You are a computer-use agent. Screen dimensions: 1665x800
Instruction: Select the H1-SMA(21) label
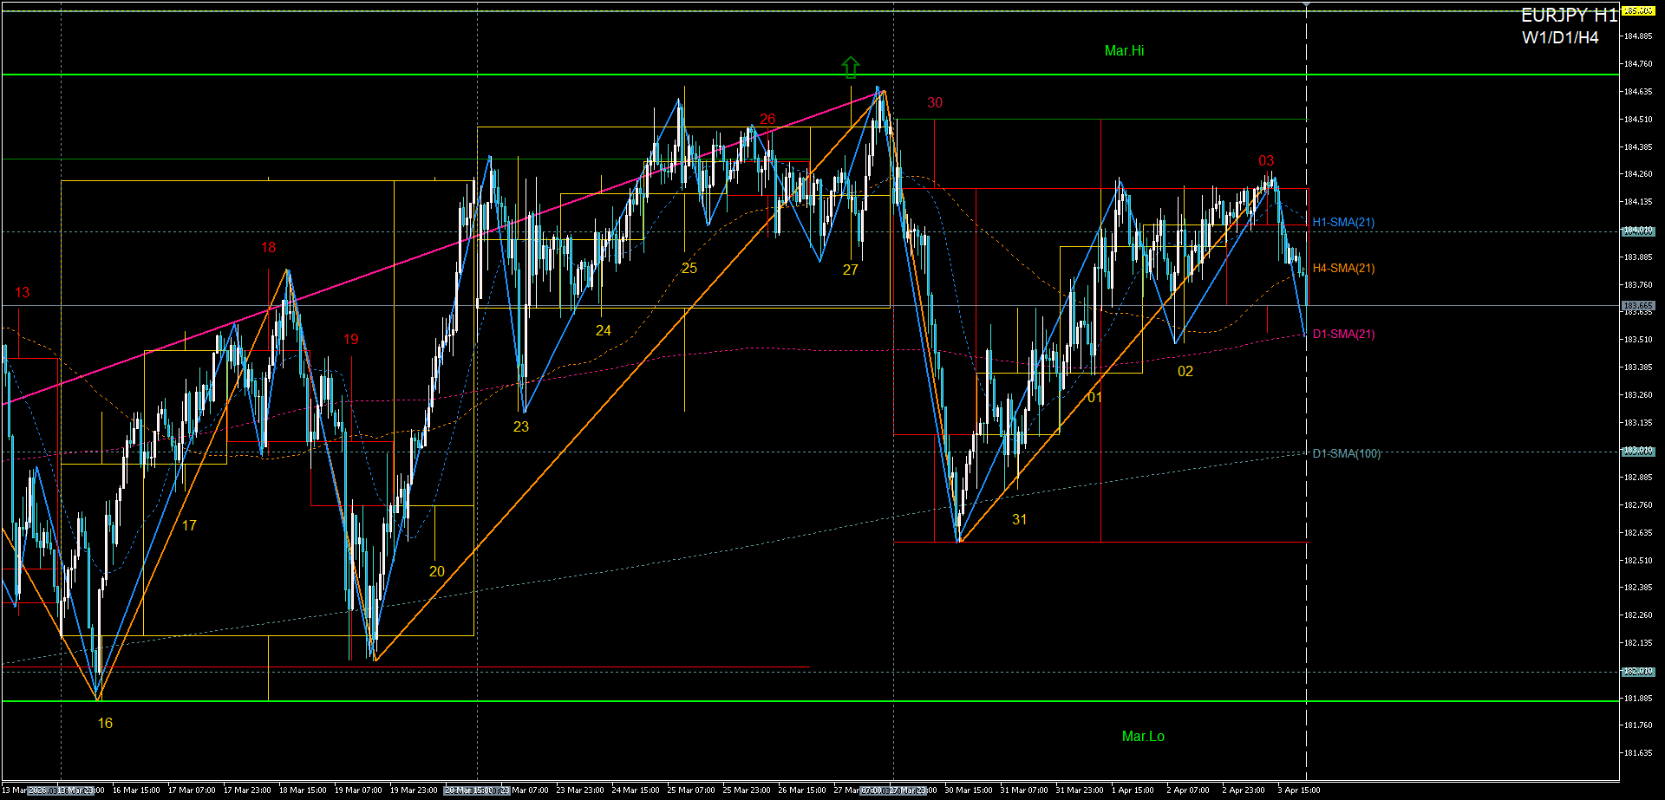[x=1342, y=223]
